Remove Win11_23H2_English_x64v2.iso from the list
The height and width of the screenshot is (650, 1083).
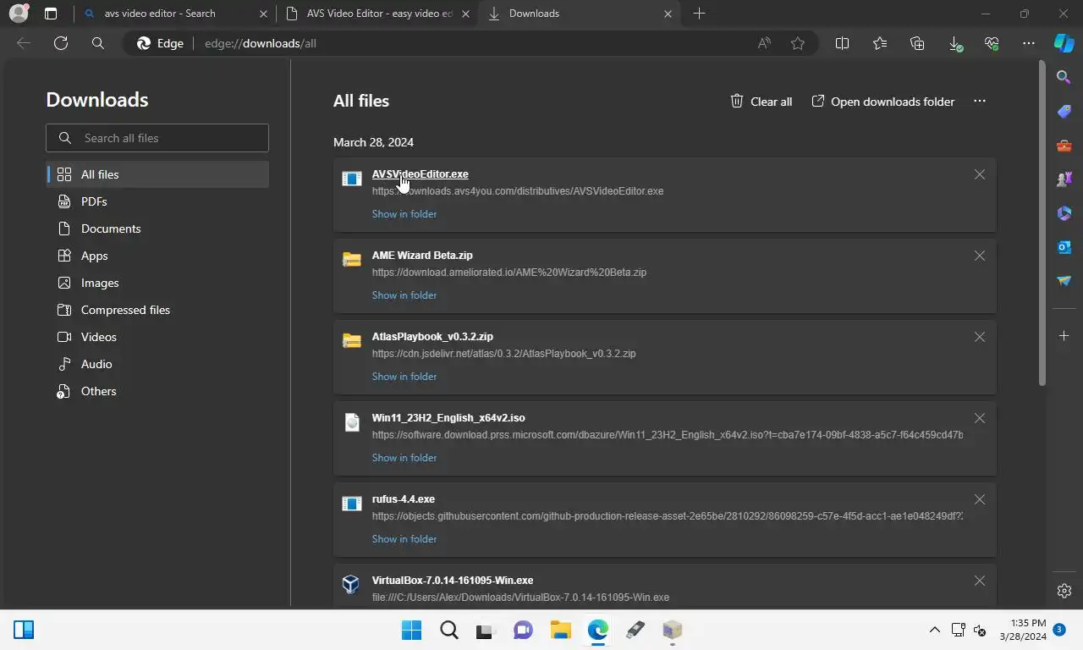[x=980, y=418]
